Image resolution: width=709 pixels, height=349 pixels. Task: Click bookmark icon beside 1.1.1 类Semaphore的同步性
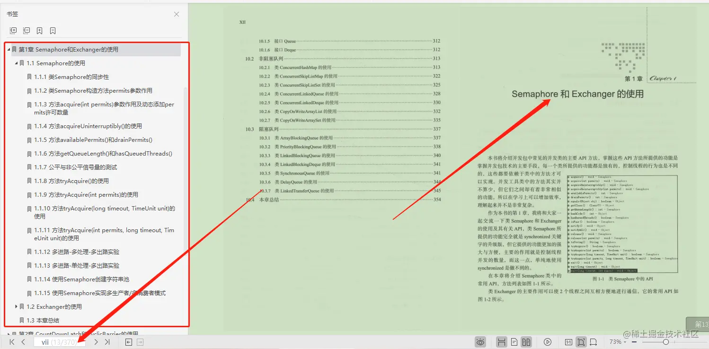pyautogui.click(x=29, y=77)
